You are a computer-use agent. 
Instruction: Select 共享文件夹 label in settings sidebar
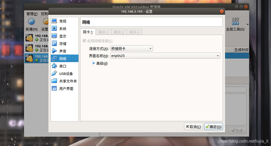click(68, 81)
